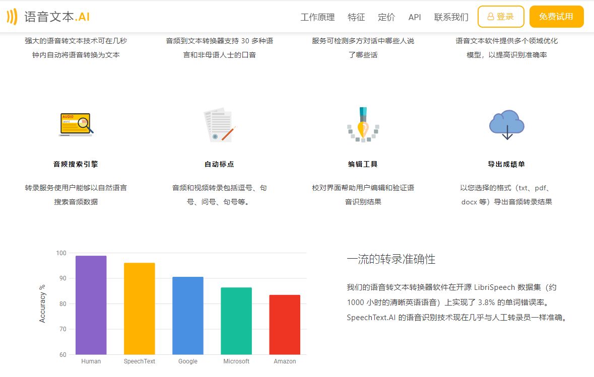
Task: Click the paragraph mentioning LibriSpeech 数据集
Action: click(457, 302)
